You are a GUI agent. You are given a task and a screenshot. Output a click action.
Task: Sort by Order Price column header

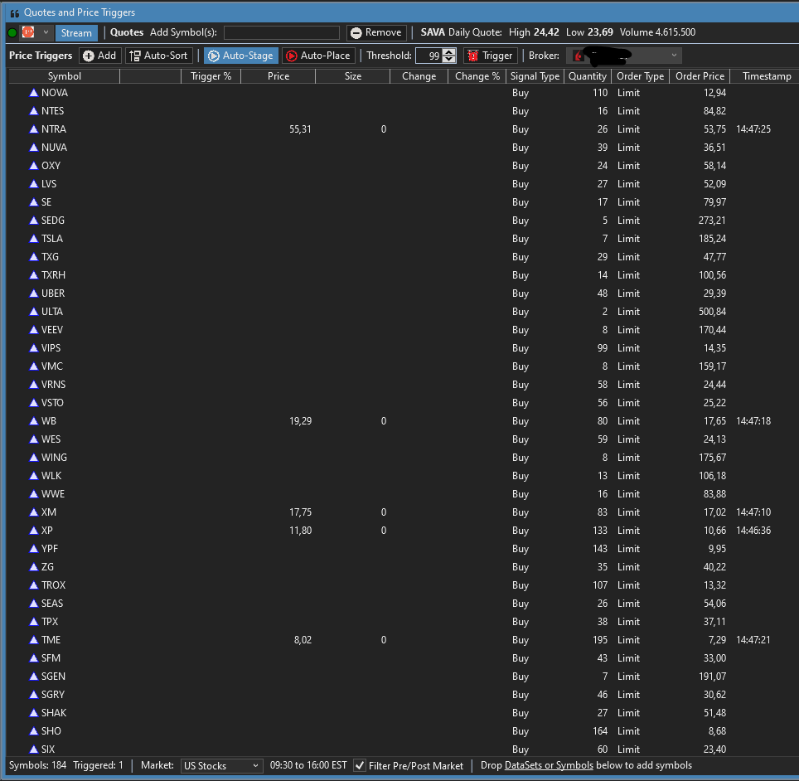click(700, 76)
